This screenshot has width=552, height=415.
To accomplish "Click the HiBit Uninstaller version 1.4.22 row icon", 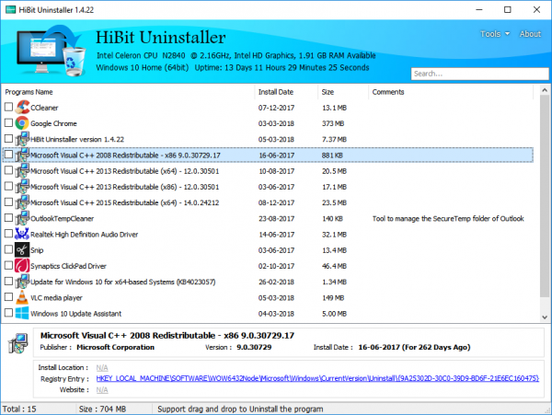I will point(22,139).
